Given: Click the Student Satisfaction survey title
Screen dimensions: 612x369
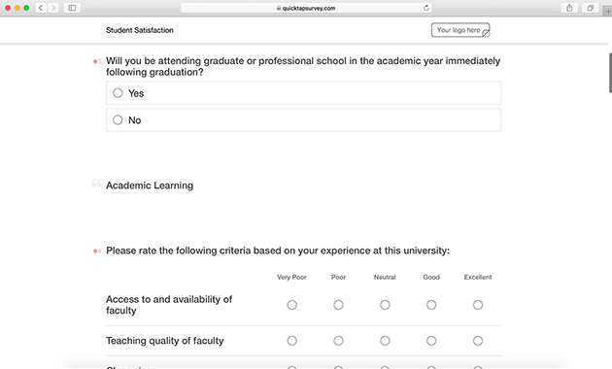Looking at the screenshot, I should 140,30.
